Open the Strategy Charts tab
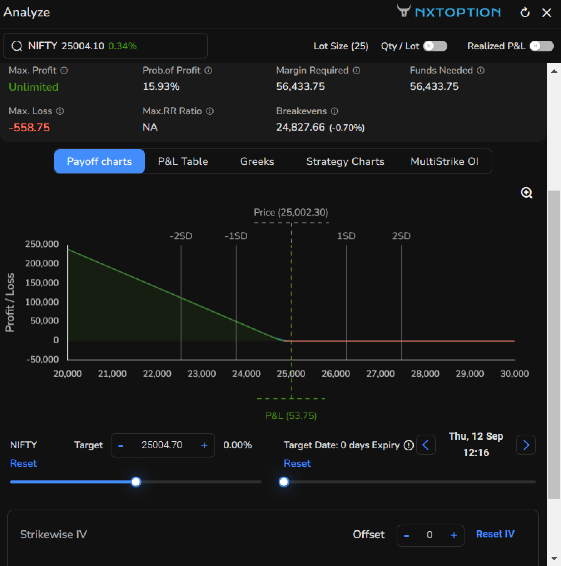The height and width of the screenshot is (566, 561). click(x=345, y=161)
